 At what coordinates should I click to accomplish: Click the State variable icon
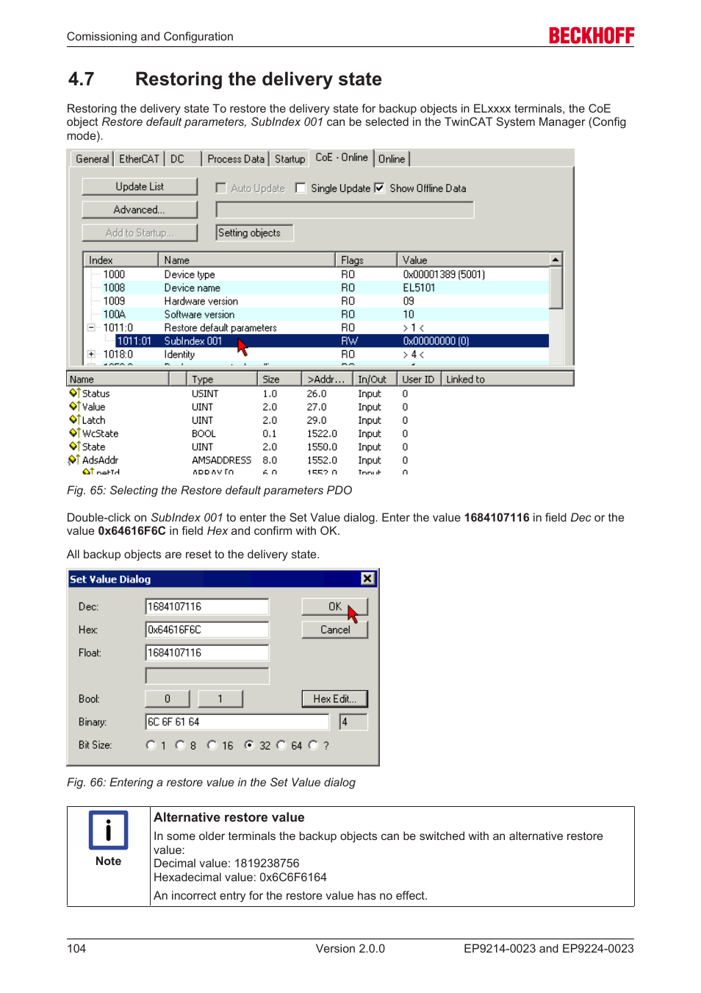point(74,446)
